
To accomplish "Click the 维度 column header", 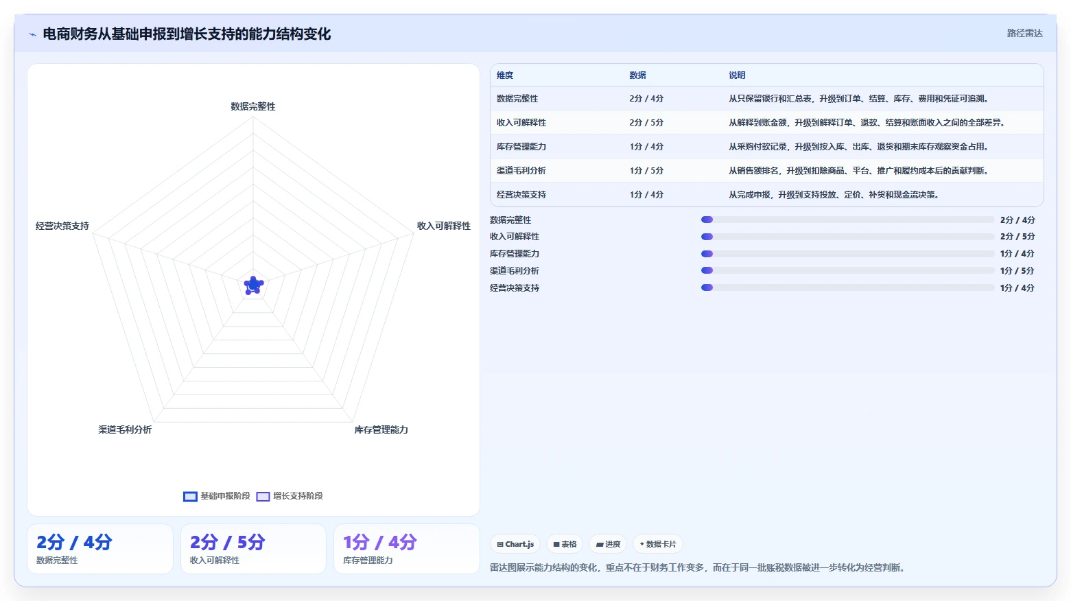I will tap(505, 75).
